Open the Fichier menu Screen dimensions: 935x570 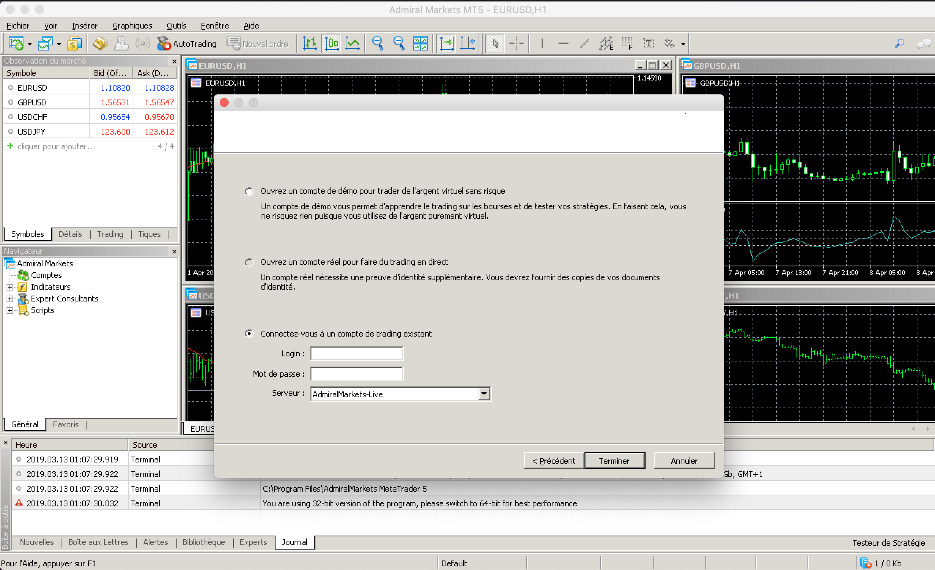pyautogui.click(x=18, y=25)
